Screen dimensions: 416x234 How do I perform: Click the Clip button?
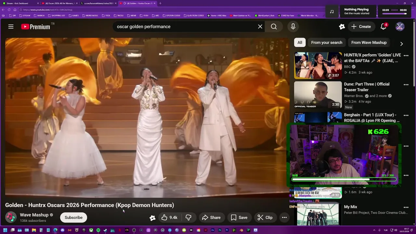pos(265,217)
